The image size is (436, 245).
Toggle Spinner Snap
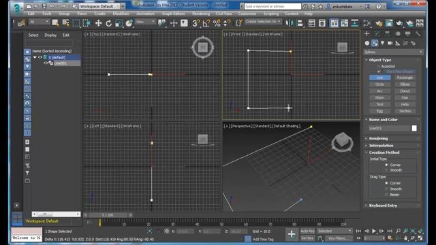point(227,23)
